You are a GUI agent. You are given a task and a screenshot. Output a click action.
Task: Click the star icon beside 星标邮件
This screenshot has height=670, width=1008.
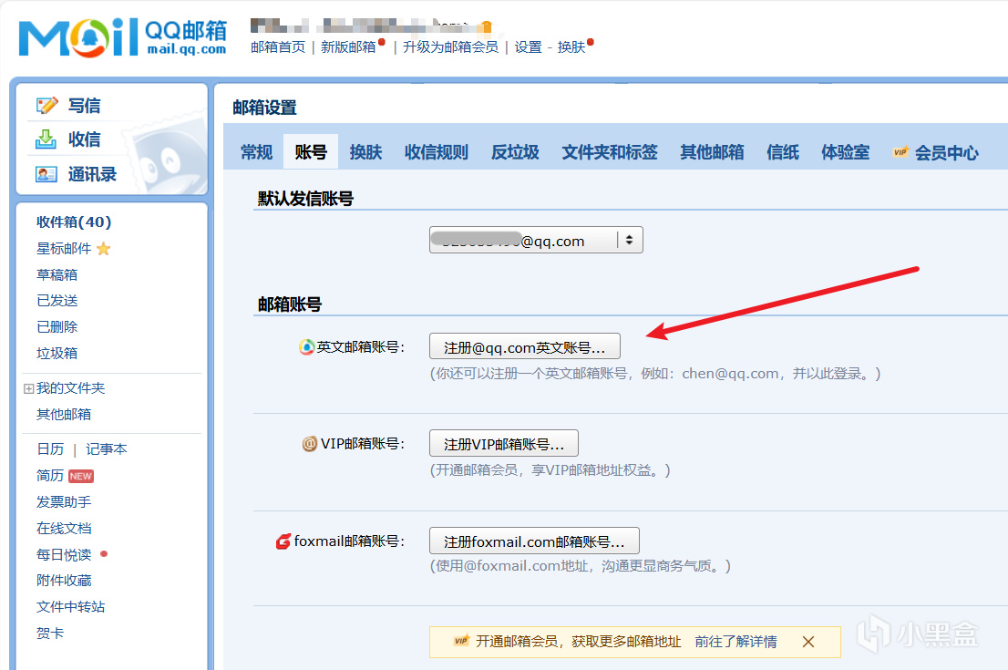(104, 249)
